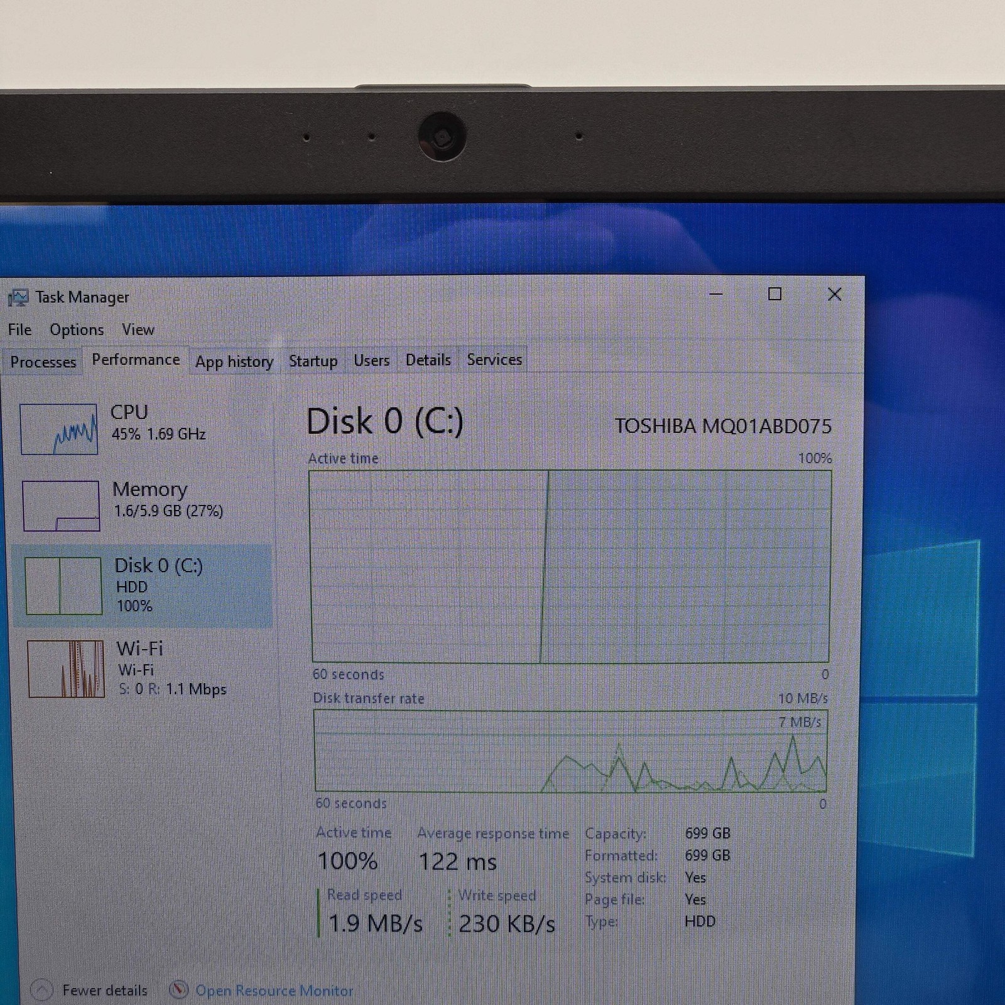Click the TOSHIBA MQ01ABD075 model label
Screen dimensions: 1005x1005
(x=723, y=426)
